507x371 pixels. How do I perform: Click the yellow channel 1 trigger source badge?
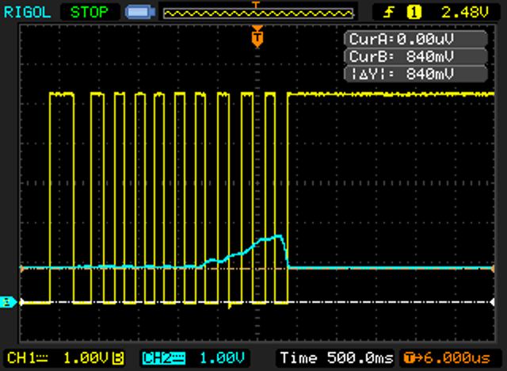tap(414, 13)
